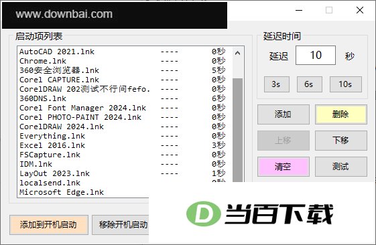Click the 下移 button
The image size is (376, 245).
click(340, 141)
